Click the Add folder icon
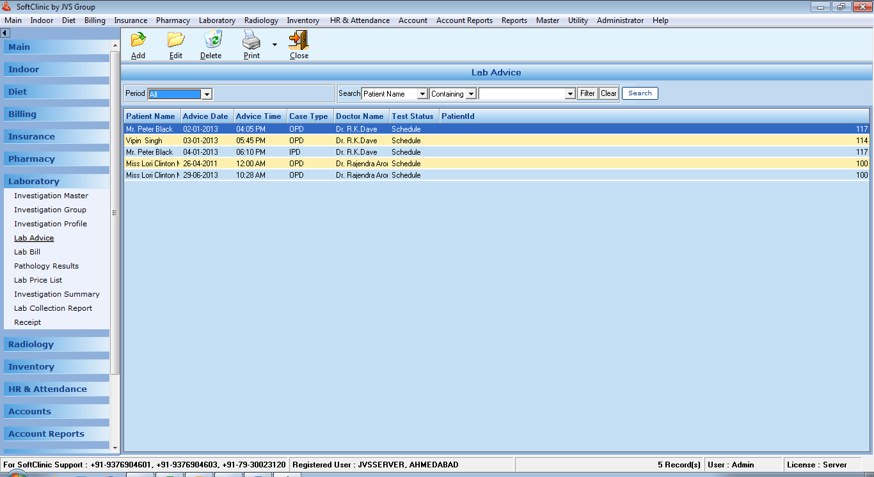 (138, 40)
